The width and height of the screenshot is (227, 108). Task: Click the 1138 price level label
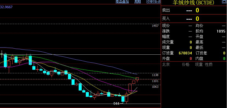click(155, 75)
